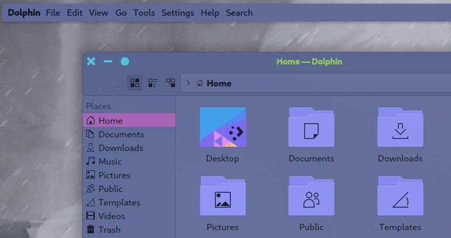Select Pictures in Places panel
Viewport: 451px width, 238px height.
[x=129, y=175]
